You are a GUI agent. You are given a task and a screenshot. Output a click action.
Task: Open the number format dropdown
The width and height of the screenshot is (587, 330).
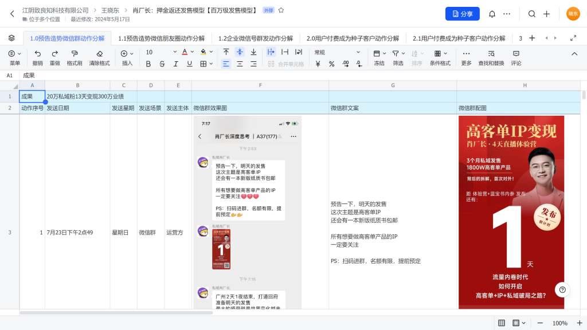[337, 52]
